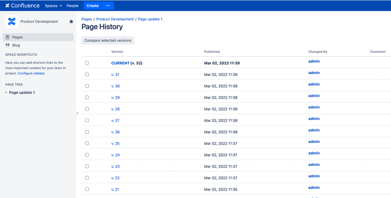Open Page update 1 in page tree
The width and height of the screenshot is (391, 198).
[22, 92]
